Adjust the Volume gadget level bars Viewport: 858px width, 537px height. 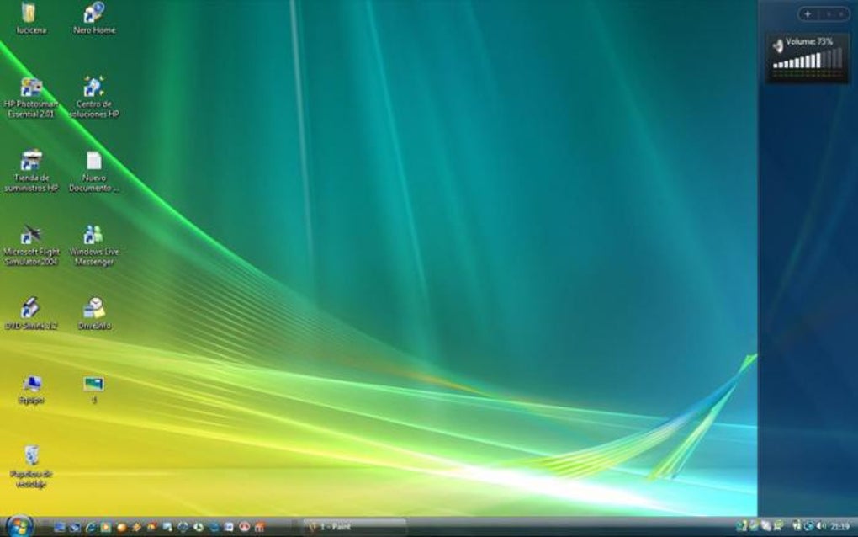click(x=808, y=59)
